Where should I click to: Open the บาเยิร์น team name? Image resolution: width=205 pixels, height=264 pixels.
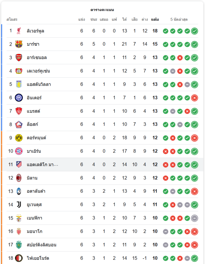(x=34, y=151)
